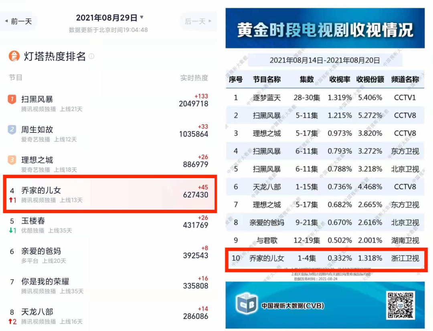The width and height of the screenshot is (433, 331).
Task: Click the 2021年08月14日-2021年08月20日 date range
Action: click(x=325, y=60)
